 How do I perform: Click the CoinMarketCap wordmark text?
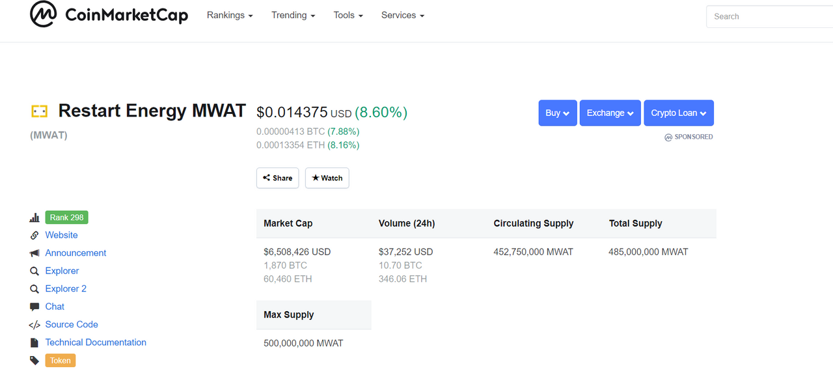tap(127, 15)
